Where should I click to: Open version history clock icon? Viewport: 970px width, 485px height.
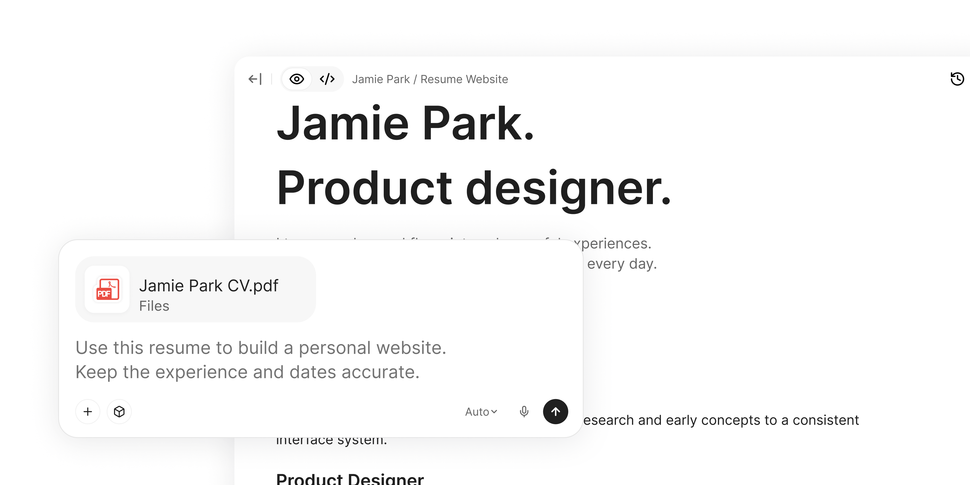[x=957, y=79]
